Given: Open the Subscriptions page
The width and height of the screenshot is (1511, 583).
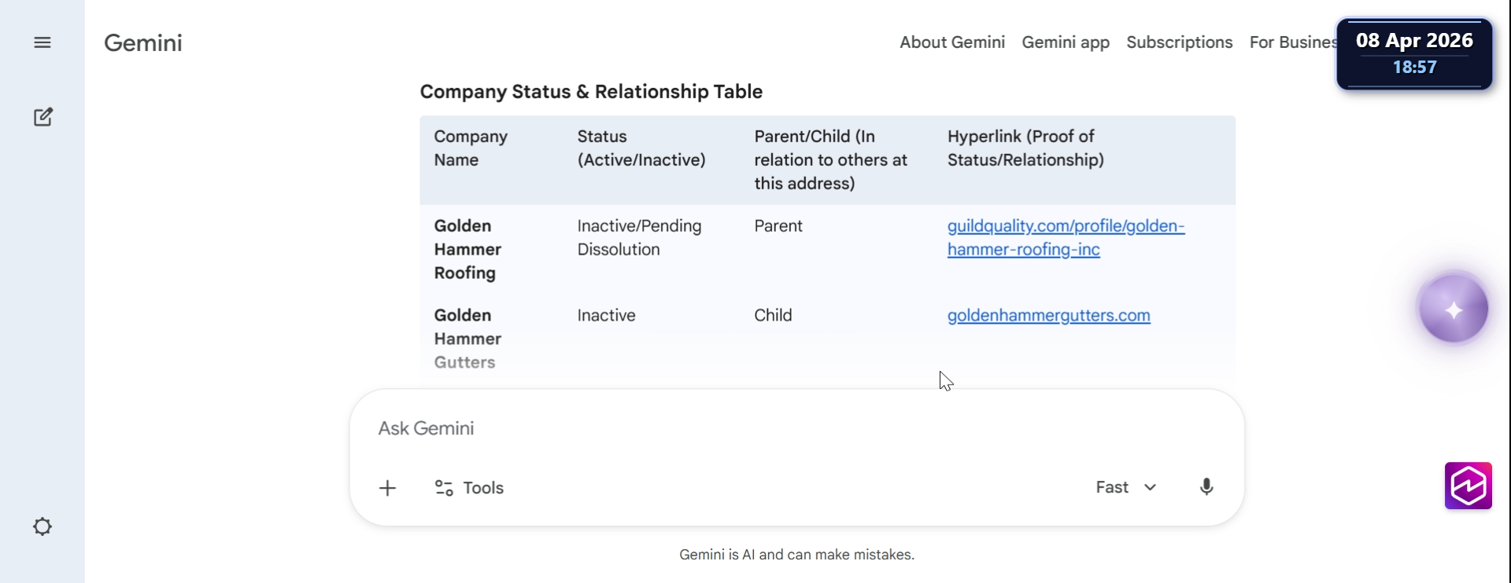Looking at the screenshot, I should 1179,42.
